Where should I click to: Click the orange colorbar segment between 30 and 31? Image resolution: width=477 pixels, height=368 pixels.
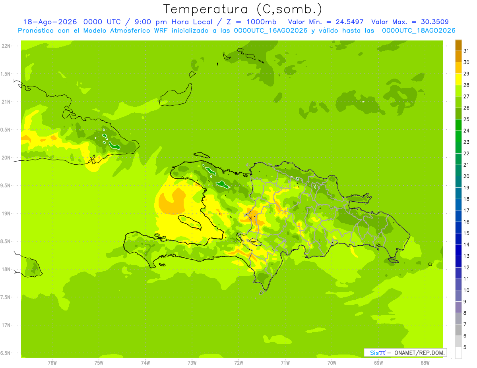[x=458, y=56]
